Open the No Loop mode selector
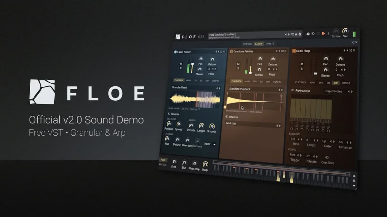The width and height of the screenshot is (387, 217). click(x=253, y=124)
